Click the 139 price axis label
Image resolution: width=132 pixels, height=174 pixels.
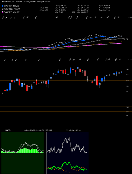pyautogui.click(x=127, y=86)
